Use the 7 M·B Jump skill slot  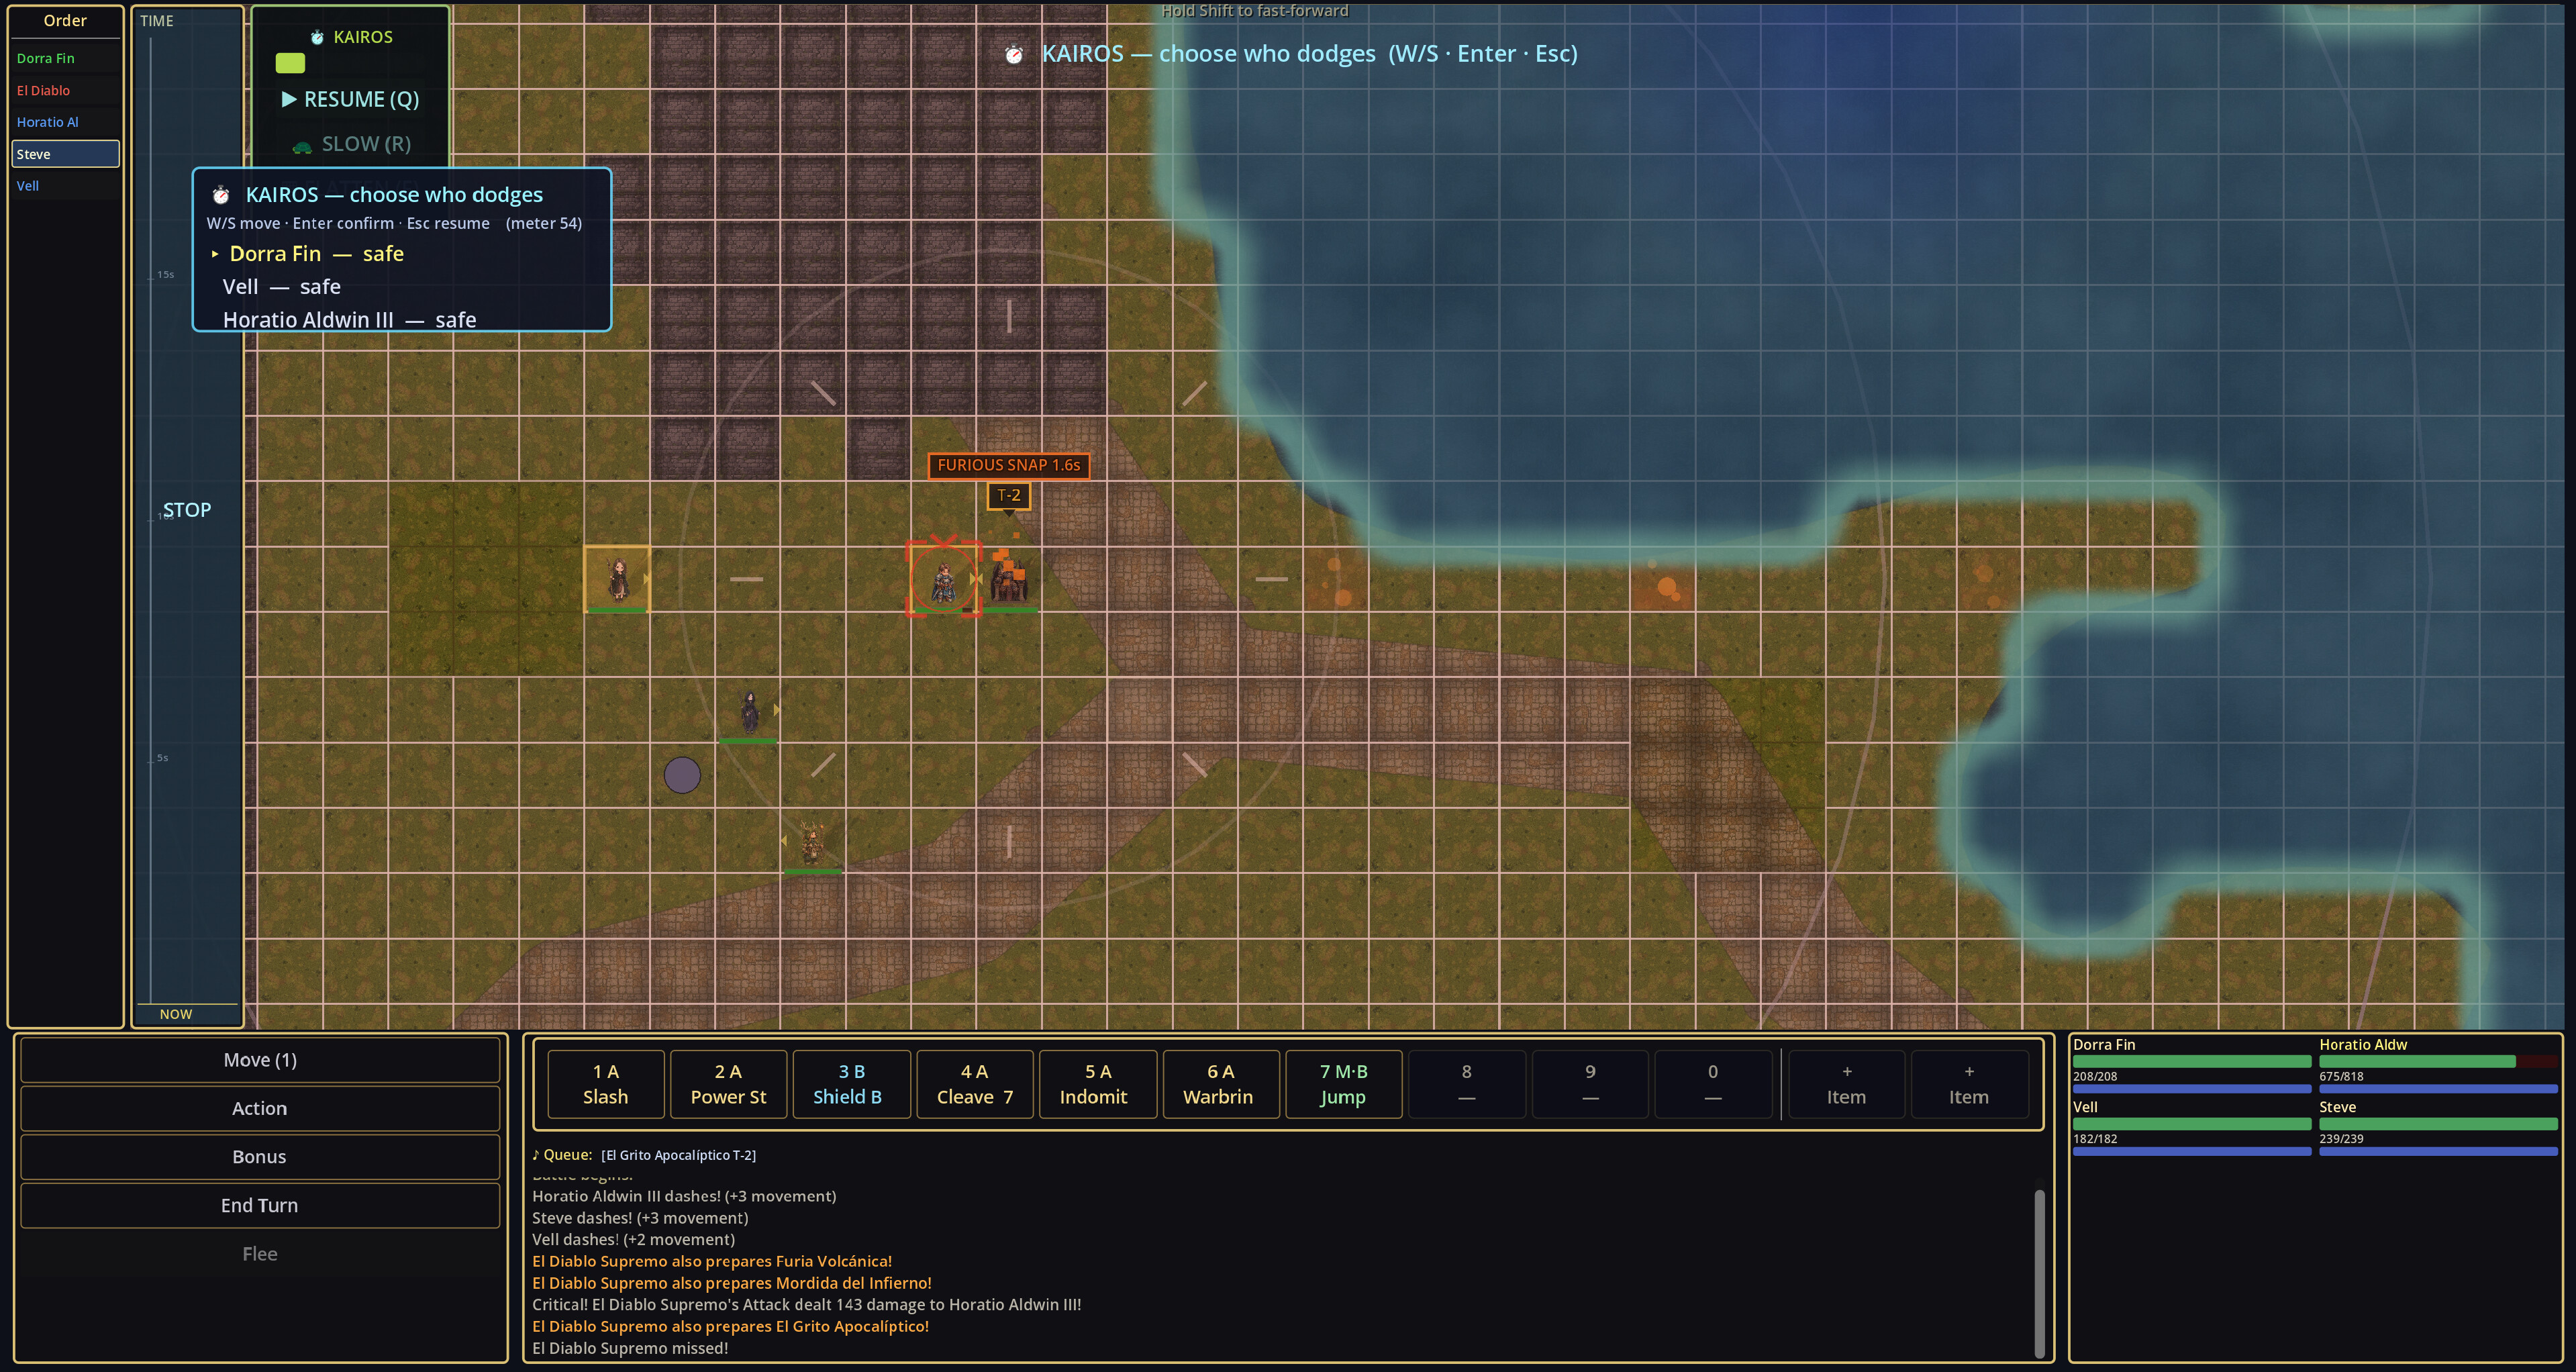[x=1344, y=1084]
